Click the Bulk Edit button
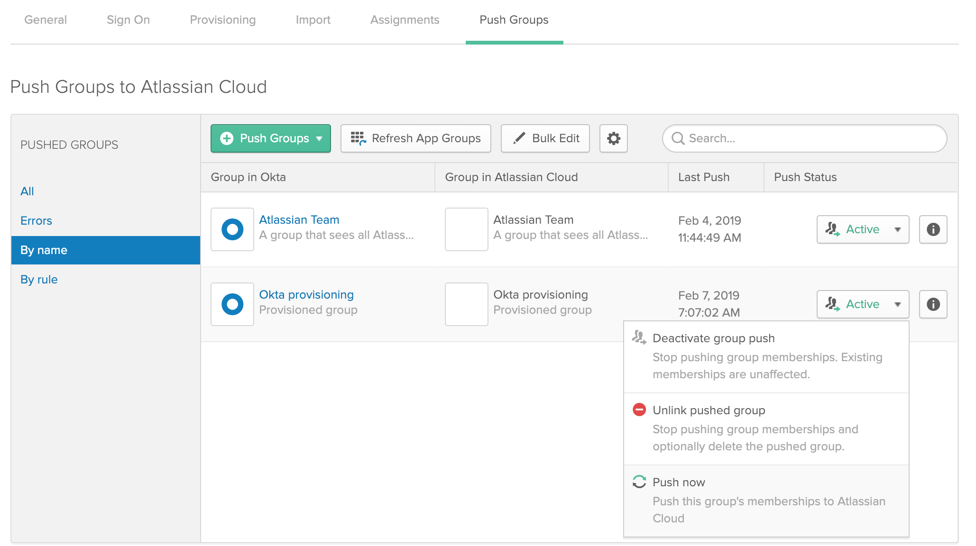 pos(545,138)
